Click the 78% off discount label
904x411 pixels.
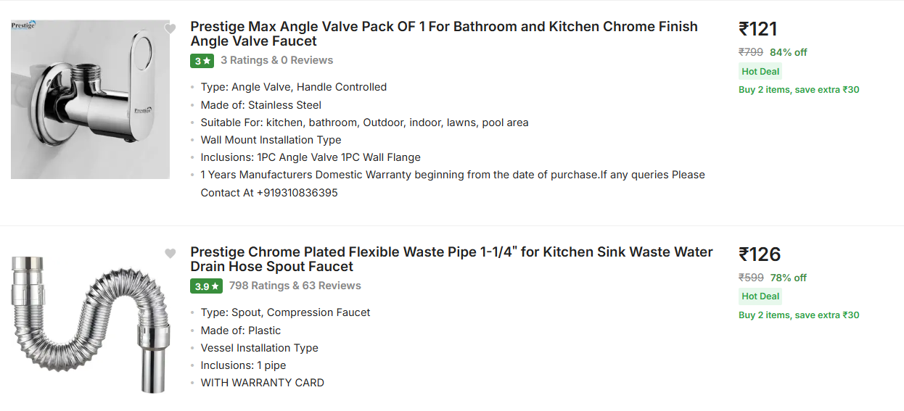788,278
